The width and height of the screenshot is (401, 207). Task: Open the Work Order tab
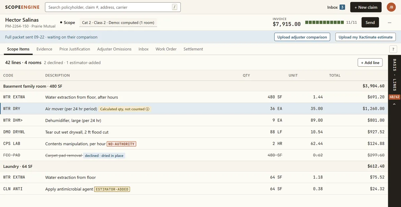pyautogui.click(x=166, y=49)
